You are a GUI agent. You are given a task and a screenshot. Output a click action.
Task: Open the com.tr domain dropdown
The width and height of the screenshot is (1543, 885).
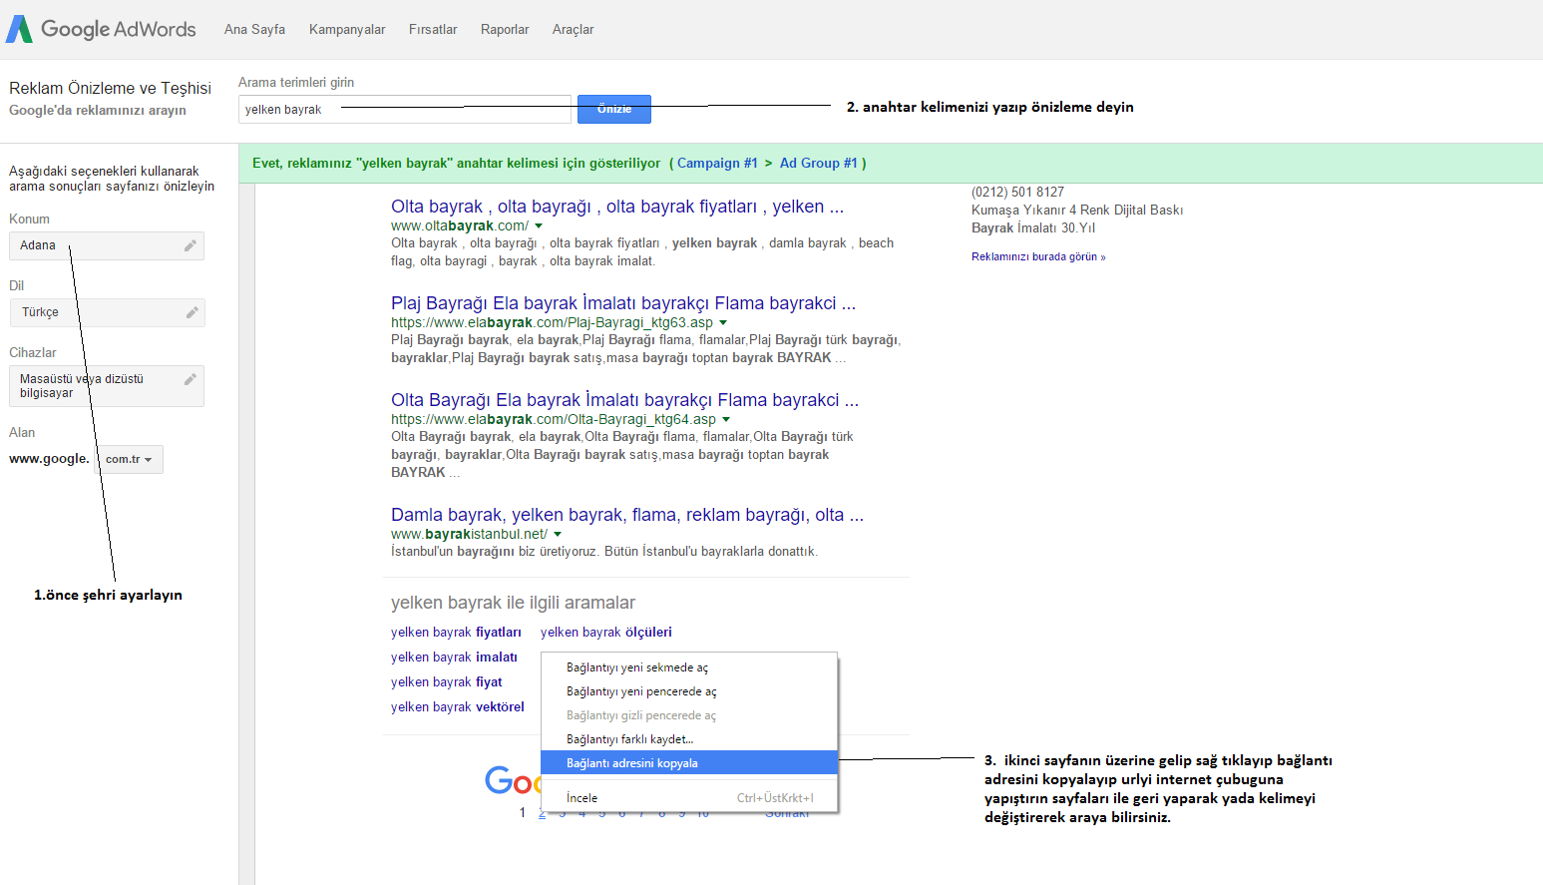[x=129, y=460]
